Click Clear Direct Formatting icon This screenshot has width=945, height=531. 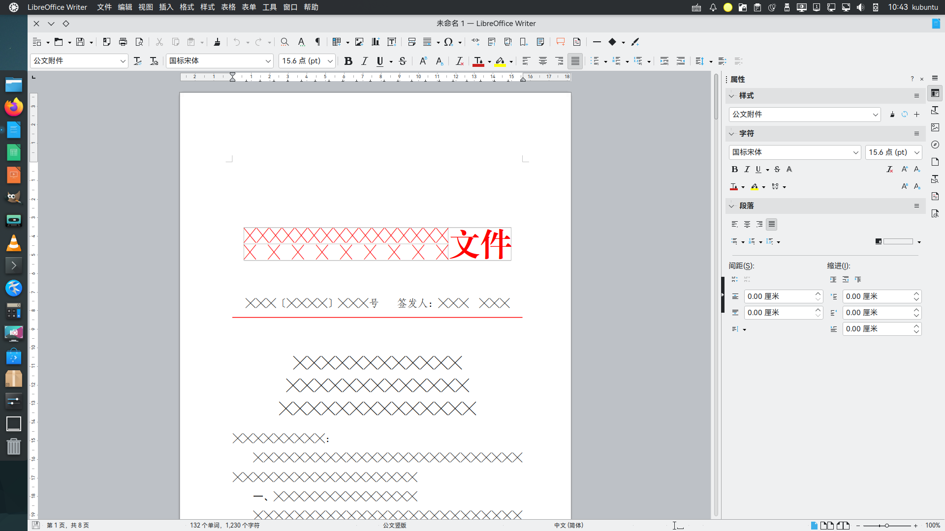[459, 61]
